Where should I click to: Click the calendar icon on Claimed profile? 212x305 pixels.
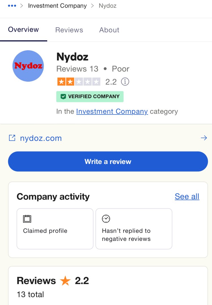[27, 219]
